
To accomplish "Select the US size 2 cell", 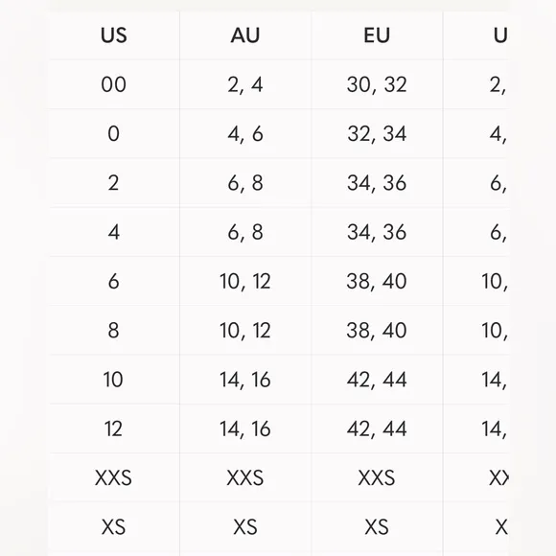I will click(x=113, y=183).
